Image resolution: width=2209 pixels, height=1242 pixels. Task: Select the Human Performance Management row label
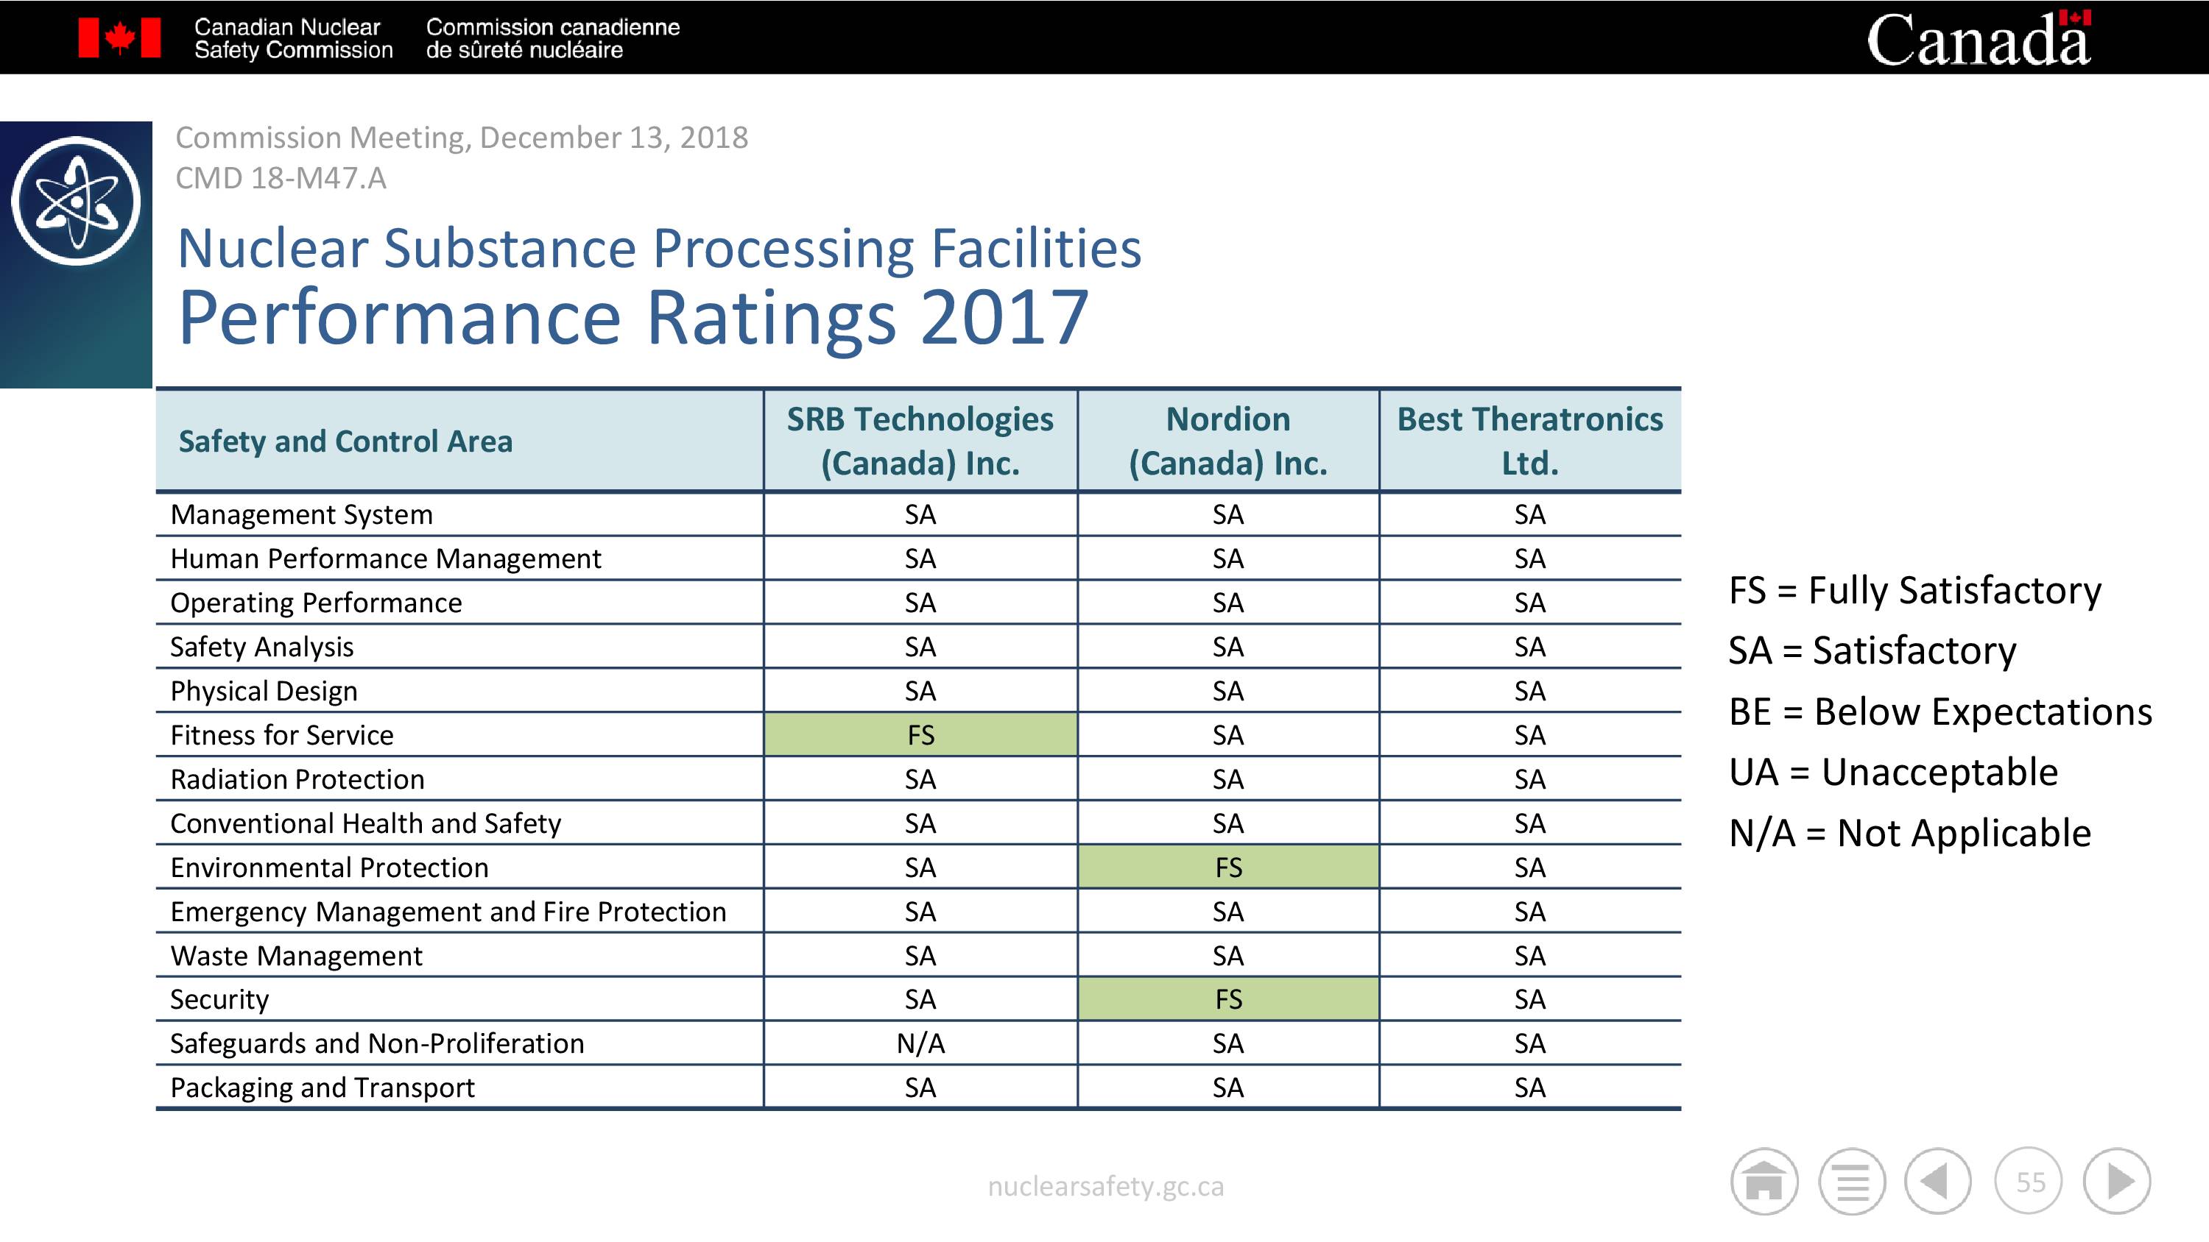[385, 559]
